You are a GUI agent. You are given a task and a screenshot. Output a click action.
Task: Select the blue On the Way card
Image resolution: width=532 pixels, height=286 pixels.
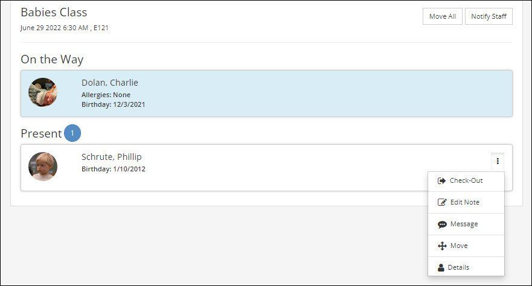click(266, 94)
